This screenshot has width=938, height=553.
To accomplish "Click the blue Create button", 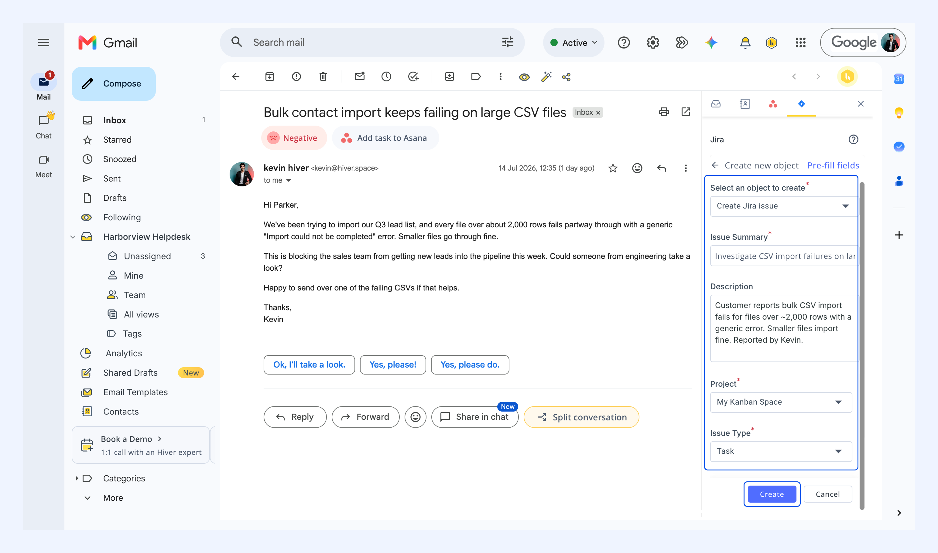I will tap(772, 494).
